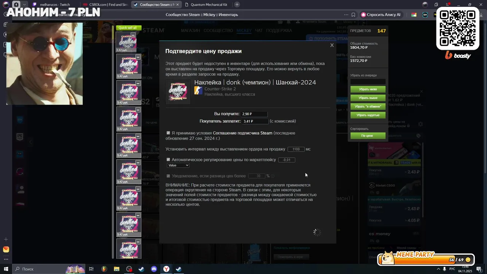Open 'MICKEY' profile menu in Steam navigation
Screen dimensions: 487x274
244,30
